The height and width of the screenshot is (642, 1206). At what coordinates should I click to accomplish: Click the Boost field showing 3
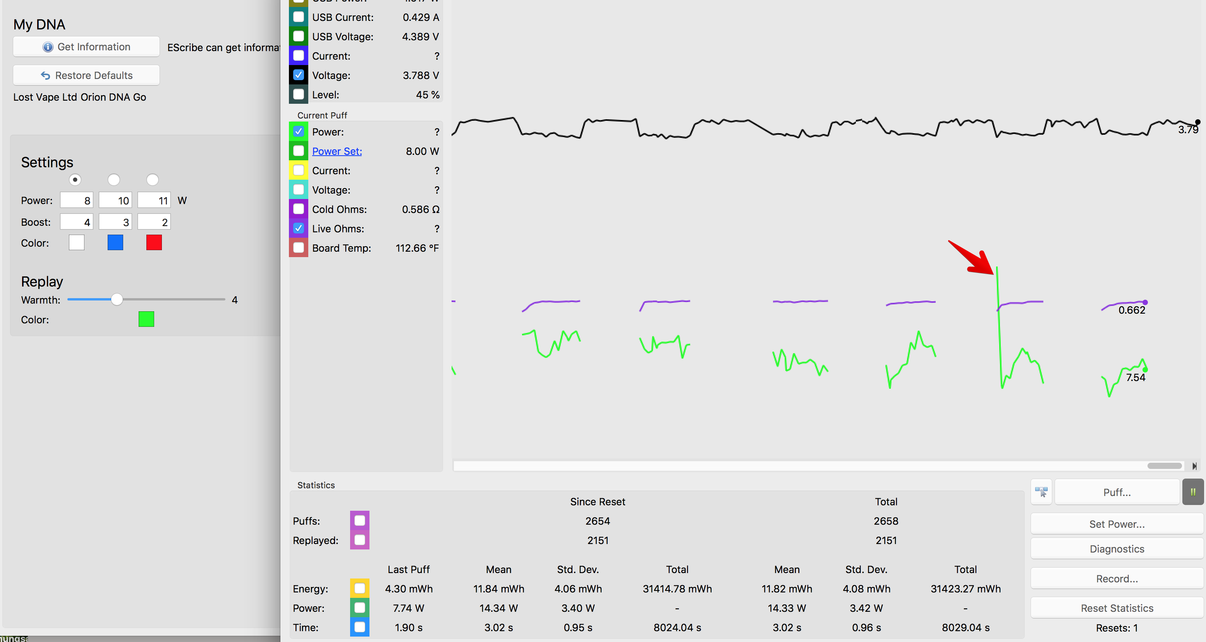tap(115, 222)
